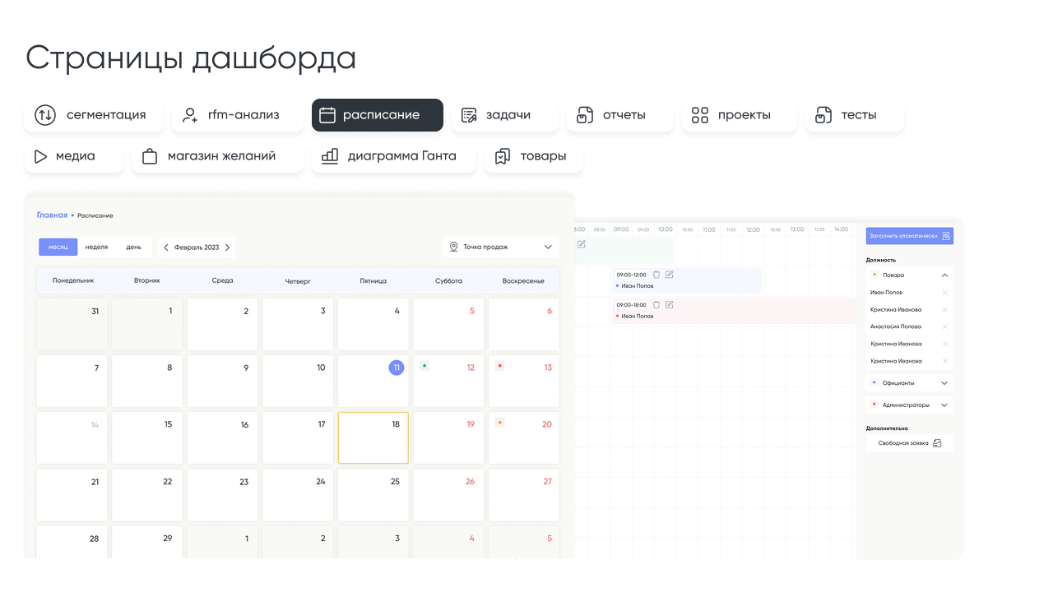Click the green marker on day 12
The image size is (1053, 592).
click(x=424, y=365)
